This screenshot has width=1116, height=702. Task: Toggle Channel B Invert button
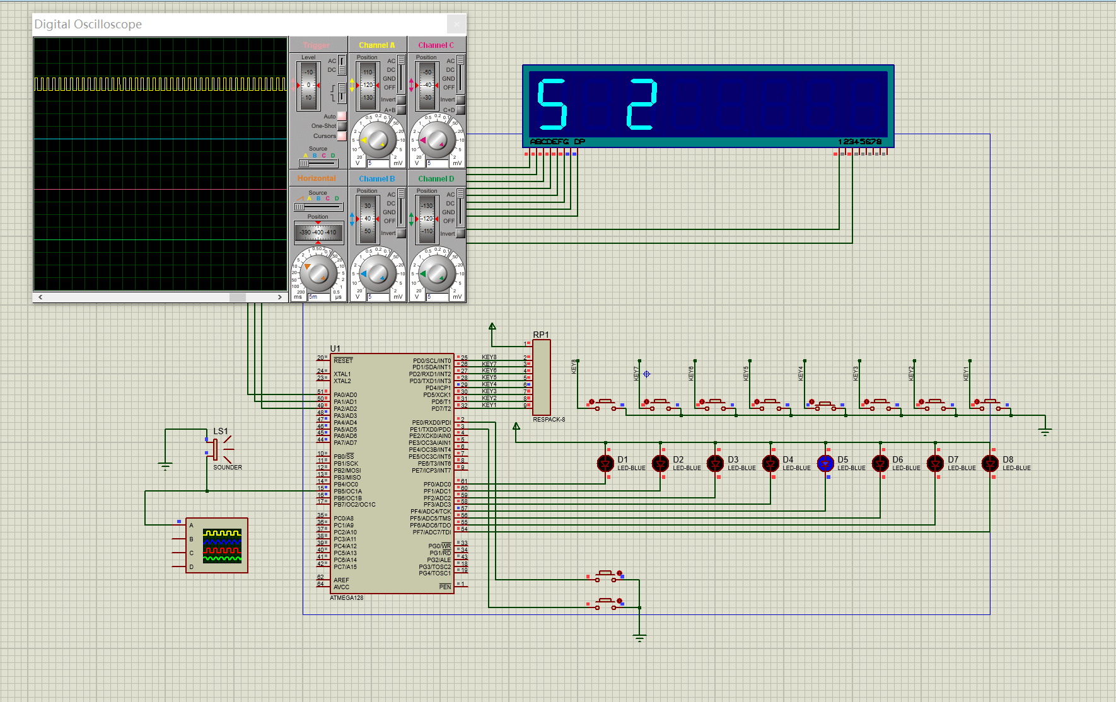click(x=401, y=233)
